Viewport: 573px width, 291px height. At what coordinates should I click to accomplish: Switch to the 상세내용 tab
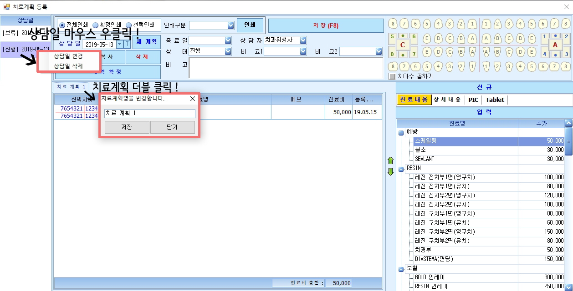[x=447, y=100]
